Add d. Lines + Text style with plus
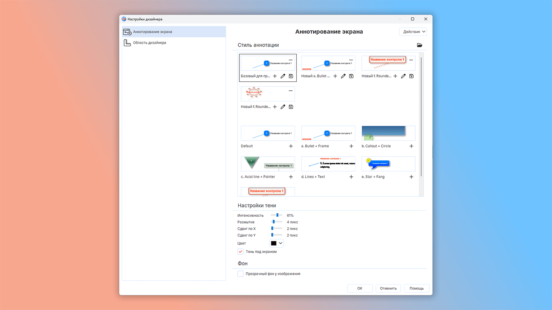The image size is (552, 310). pos(351,177)
